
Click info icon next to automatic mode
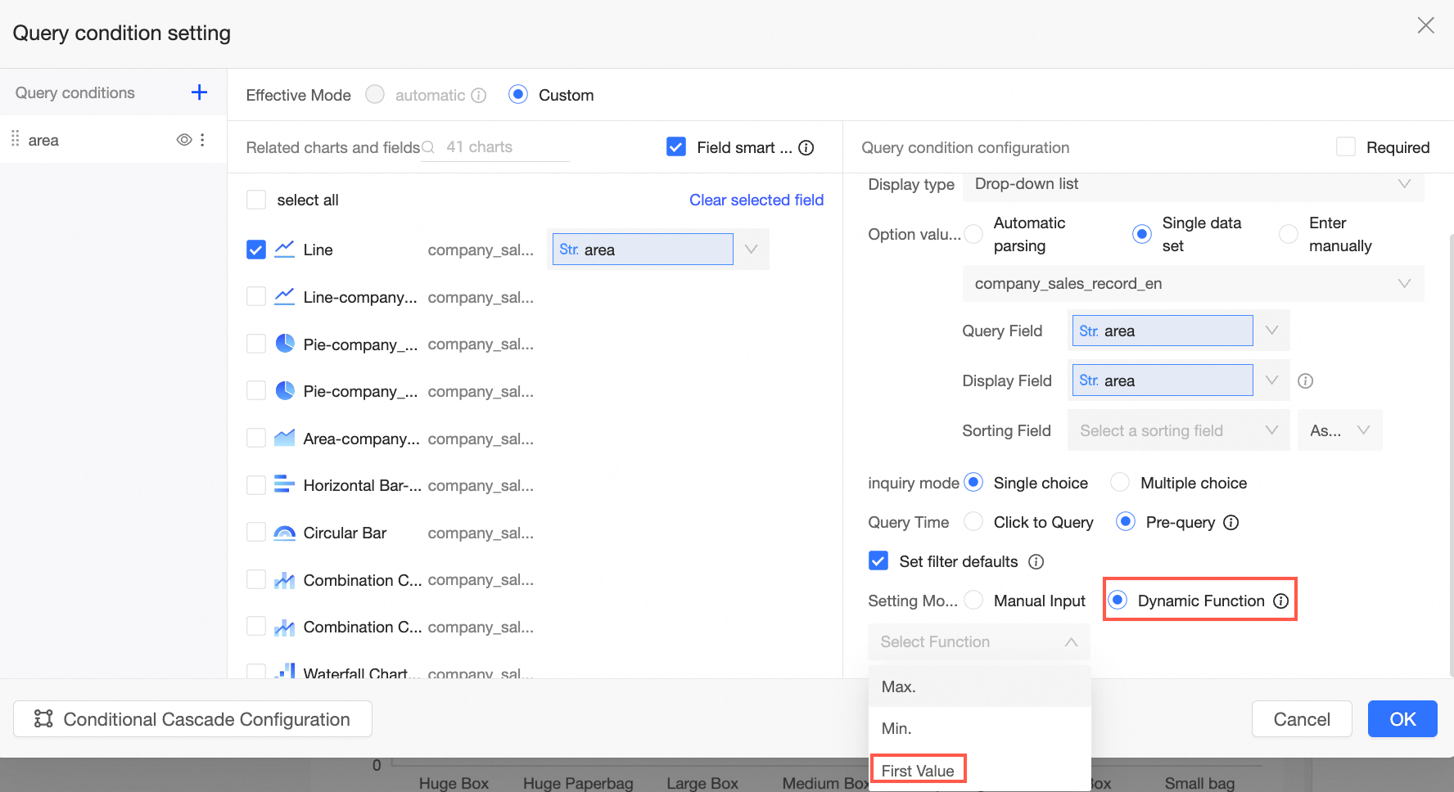tap(479, 96)
